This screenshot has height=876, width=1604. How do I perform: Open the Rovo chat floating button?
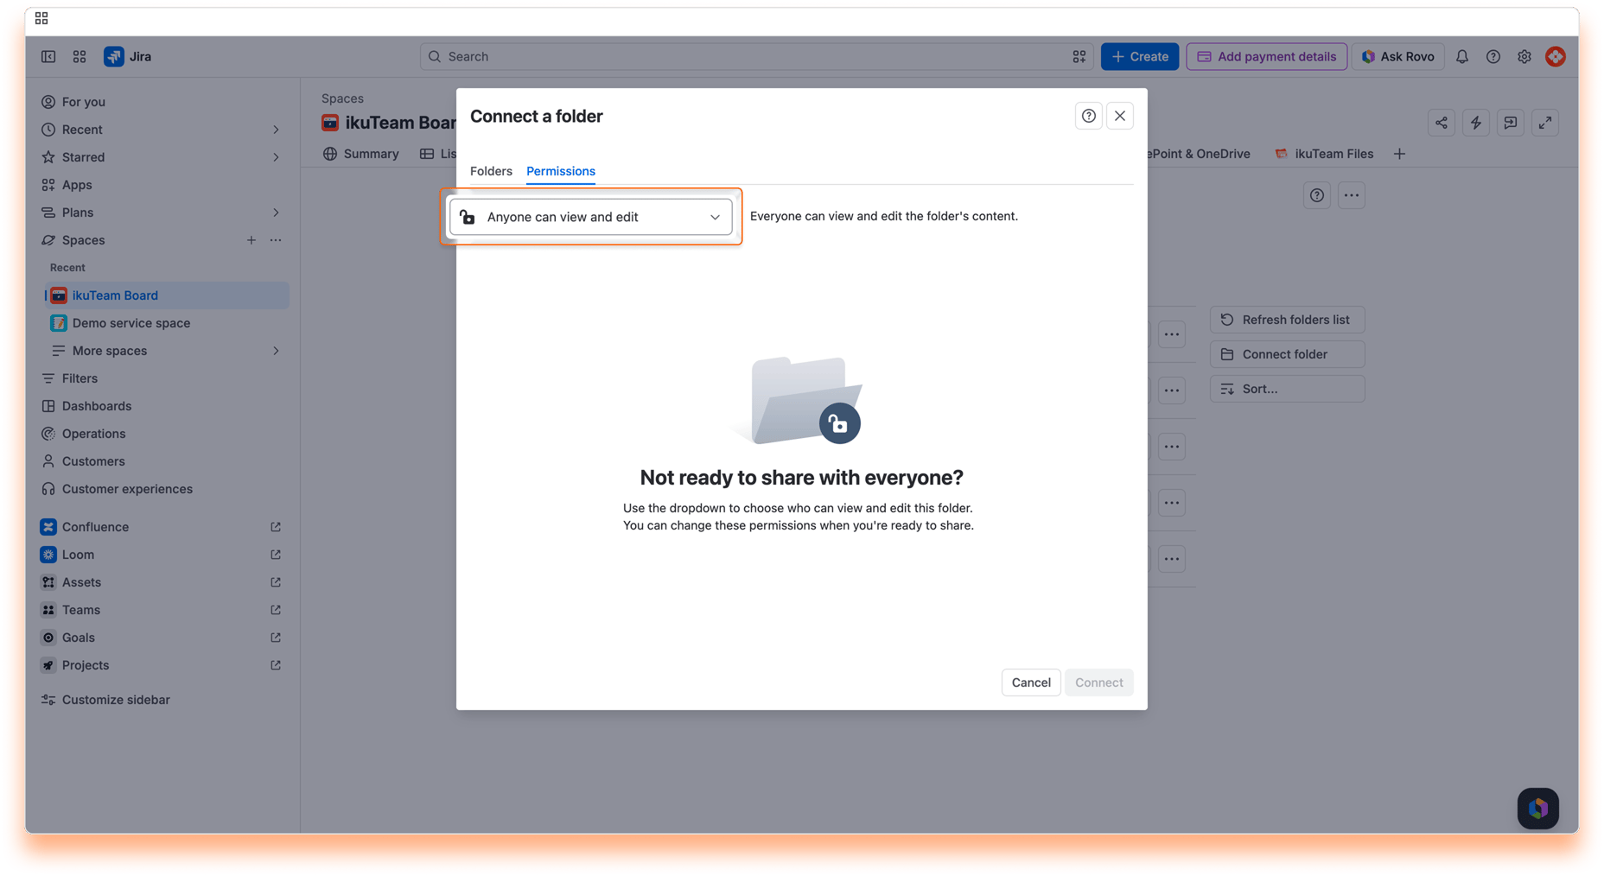(1537, 808)
